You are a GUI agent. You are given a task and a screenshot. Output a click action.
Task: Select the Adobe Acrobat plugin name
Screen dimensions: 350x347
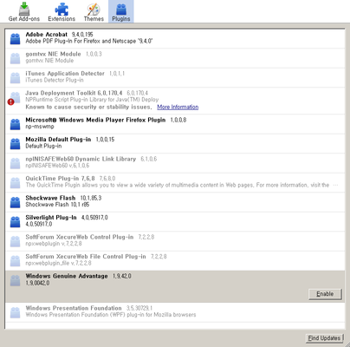point(46,35)
